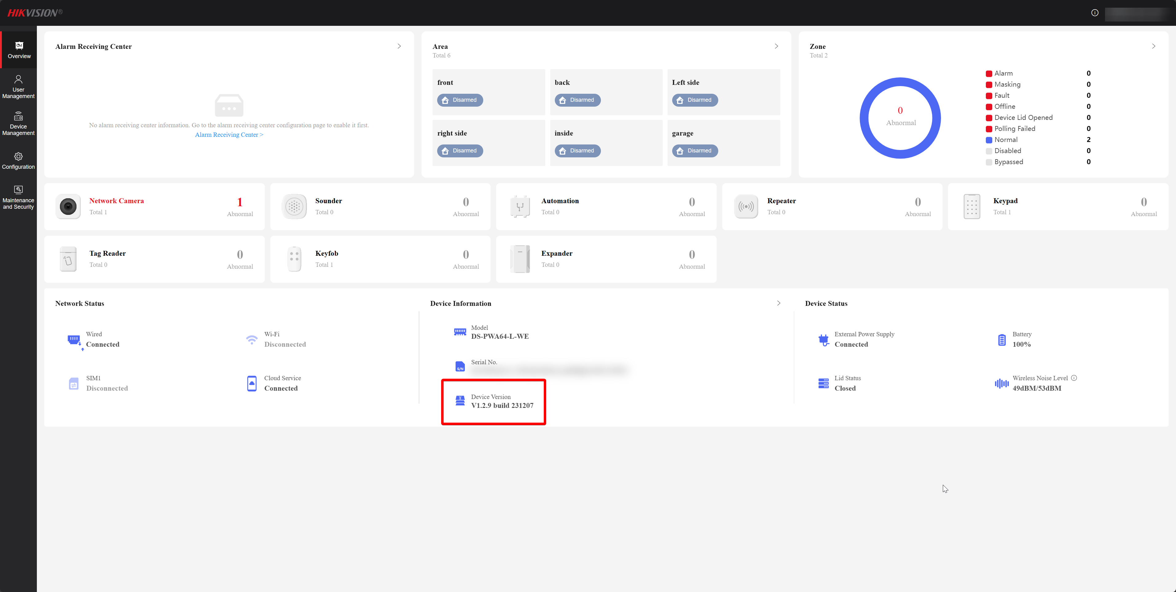Expand the Area panel arrow
This screenshot has height=592, width=1176.
pos(776,46)
